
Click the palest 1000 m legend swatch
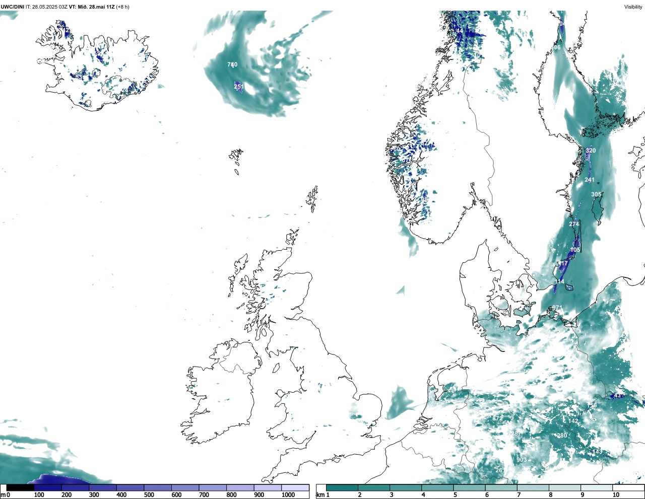(295, 487)
